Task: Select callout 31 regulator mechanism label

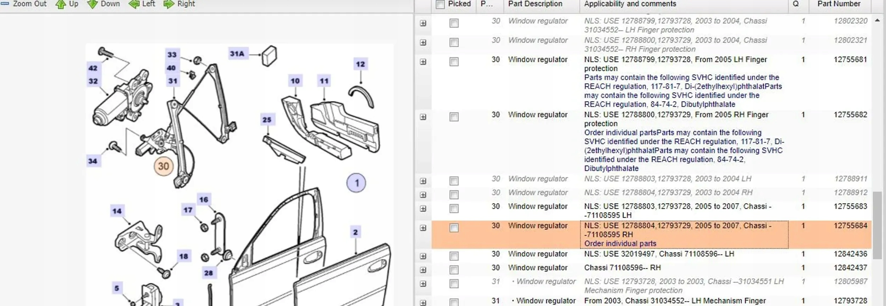Action: (173, 81)
